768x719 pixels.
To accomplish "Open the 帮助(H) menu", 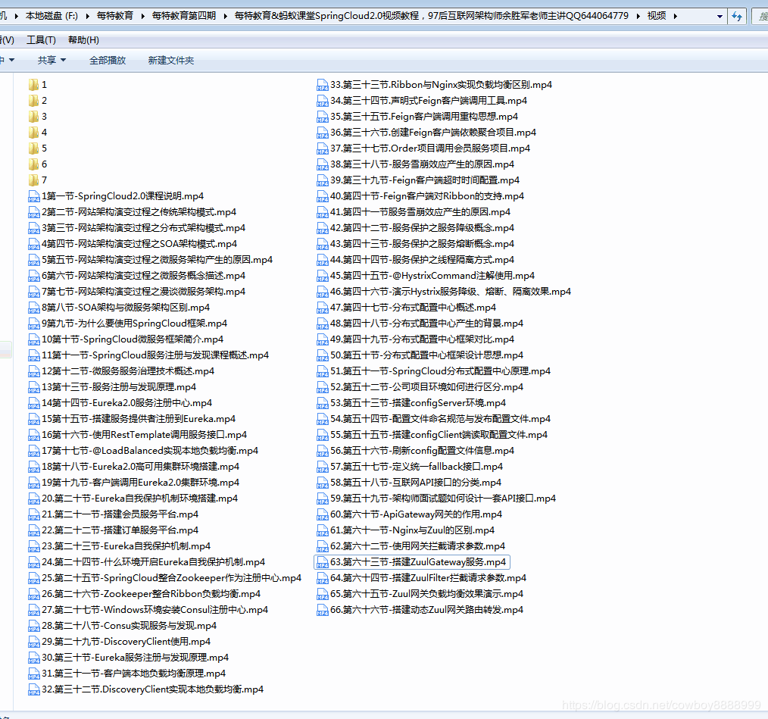I will click(84, 40).
